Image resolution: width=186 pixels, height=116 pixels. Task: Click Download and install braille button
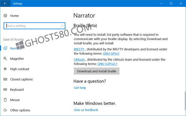tap(96, 71)
